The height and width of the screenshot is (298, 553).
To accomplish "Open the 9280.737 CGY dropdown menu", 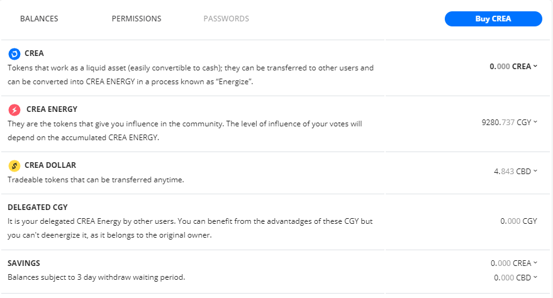I will (x=509, y=122).
